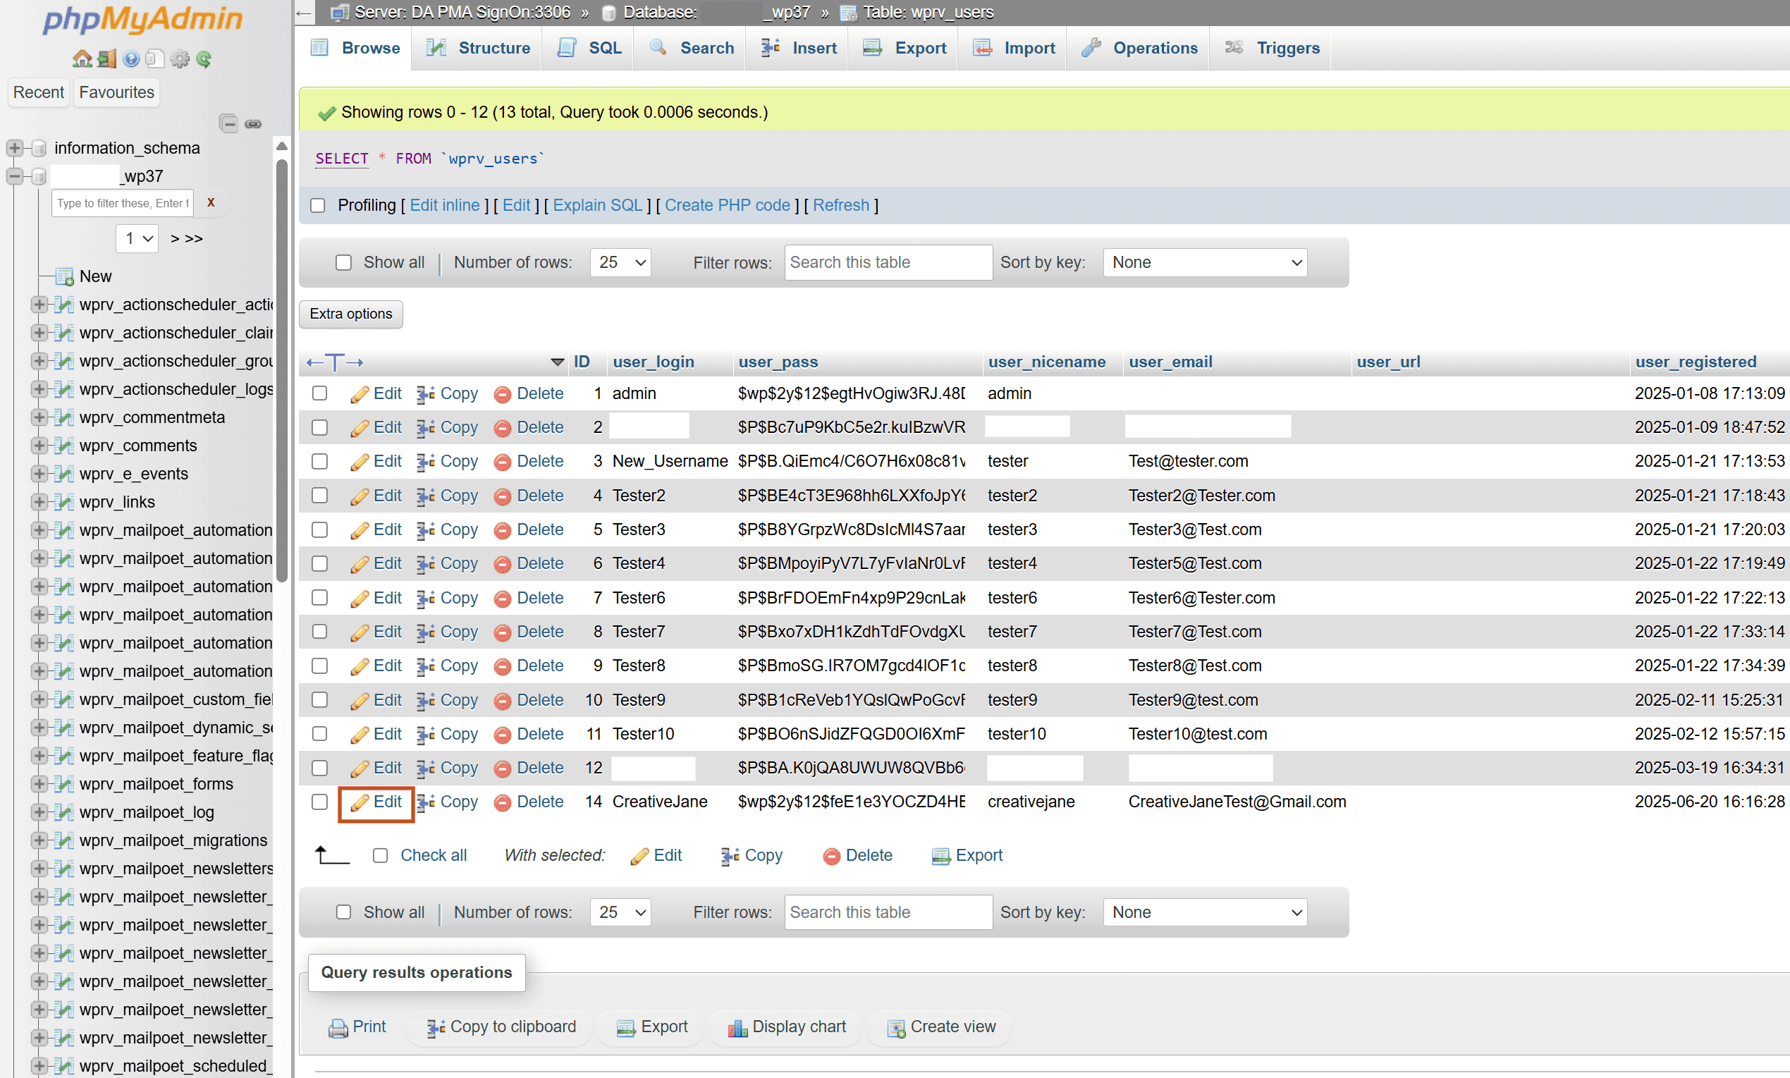Click the Edit inline link
The width and height of the screenshot is (1790, 1078).
pos(445,206)
